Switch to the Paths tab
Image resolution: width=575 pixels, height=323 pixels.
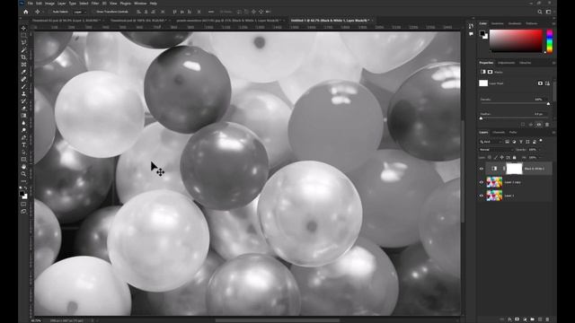tap(513, 132)
